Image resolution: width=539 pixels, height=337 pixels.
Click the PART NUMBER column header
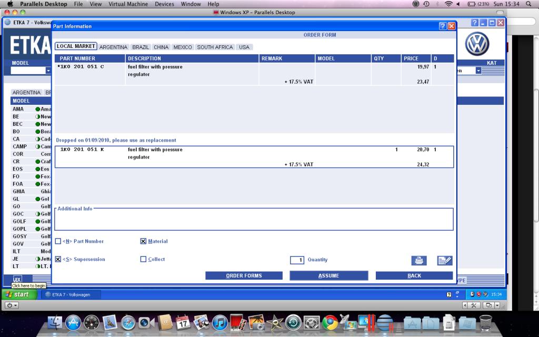click(91, 58)
